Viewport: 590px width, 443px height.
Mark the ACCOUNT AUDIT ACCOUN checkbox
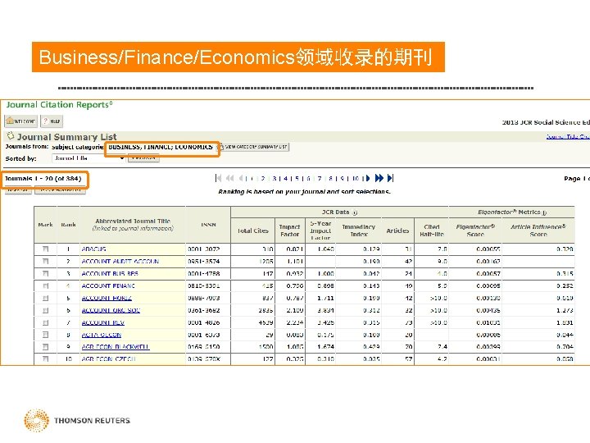(x=46, y=262)
